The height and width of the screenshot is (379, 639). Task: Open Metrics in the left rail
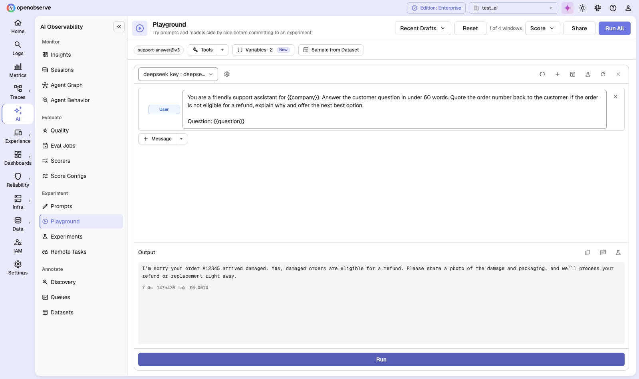[x=18, y=70]
